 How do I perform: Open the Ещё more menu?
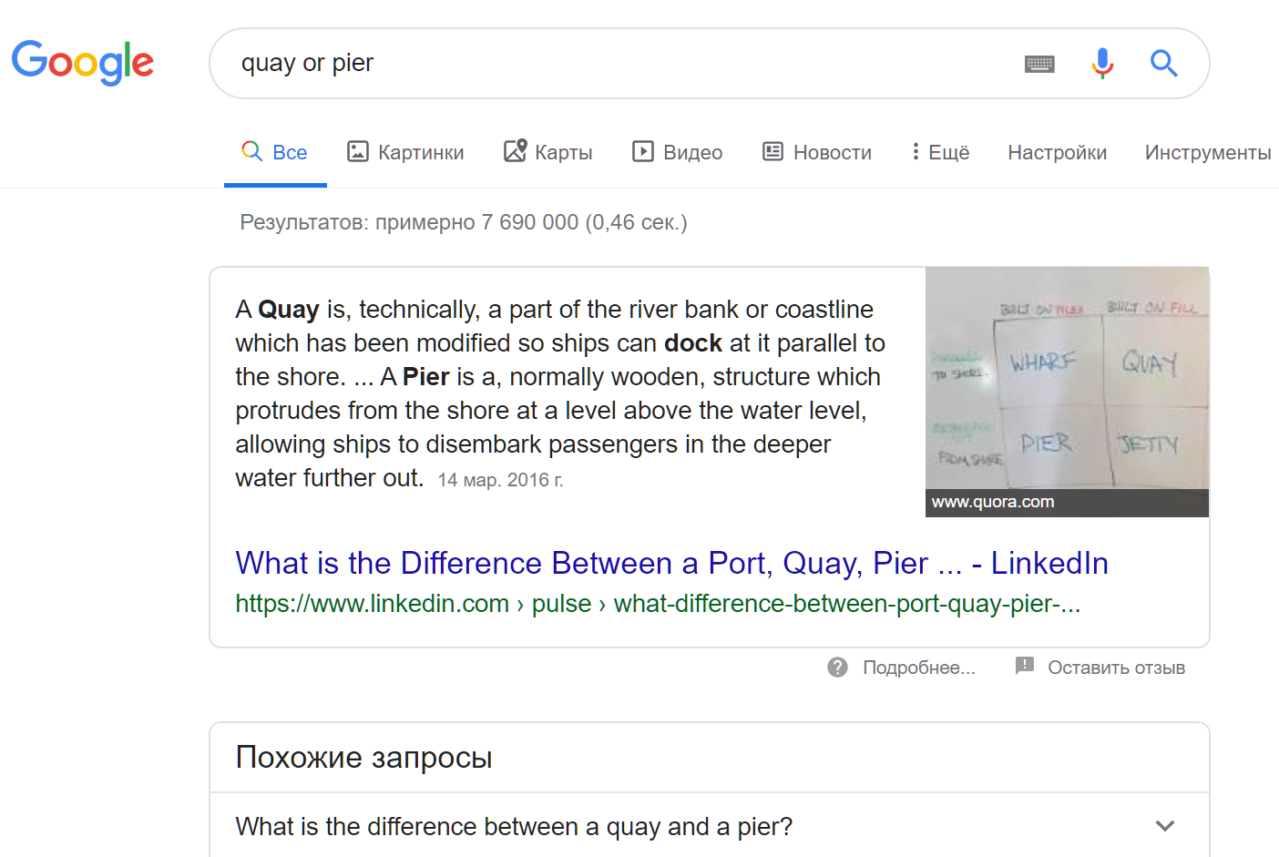[x=941, y=152]
